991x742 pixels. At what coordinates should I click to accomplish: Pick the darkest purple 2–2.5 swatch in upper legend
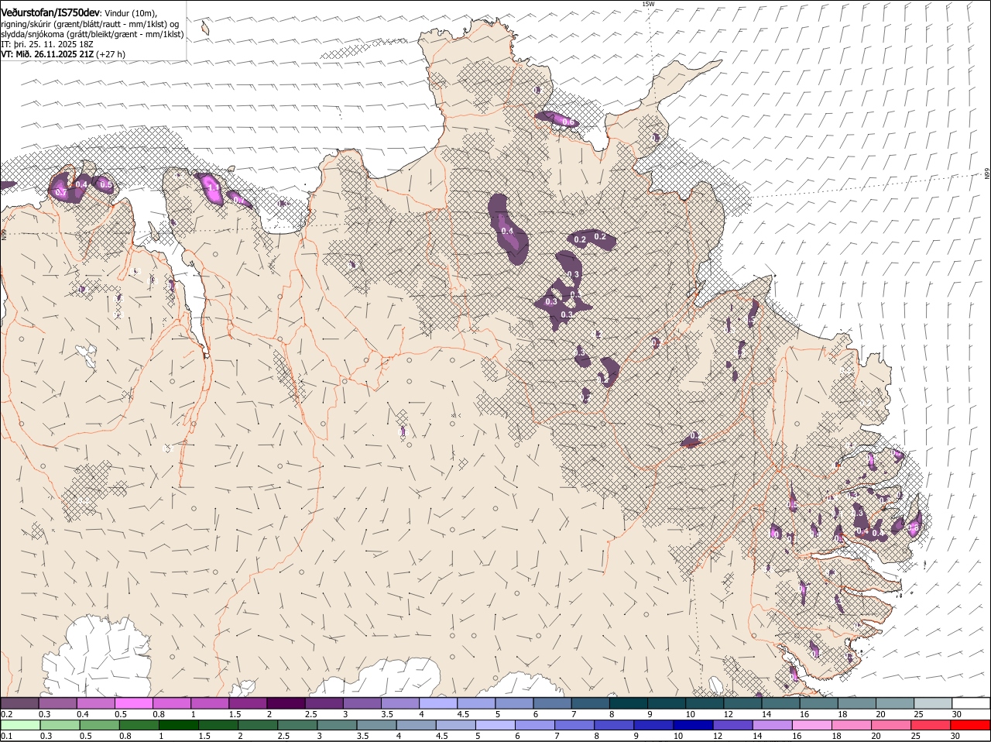[286, 702]
